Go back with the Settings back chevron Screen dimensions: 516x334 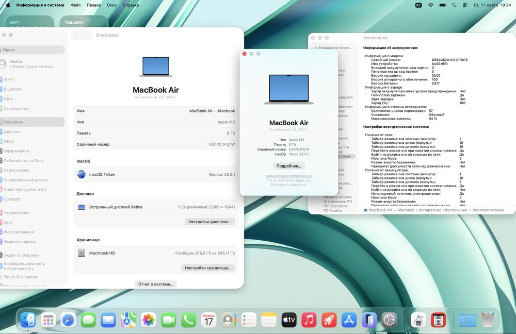click(x=76, y=35)
